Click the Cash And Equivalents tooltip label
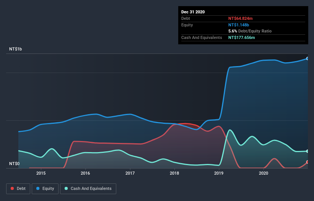314x201 pixels. (x=202, y=37)
